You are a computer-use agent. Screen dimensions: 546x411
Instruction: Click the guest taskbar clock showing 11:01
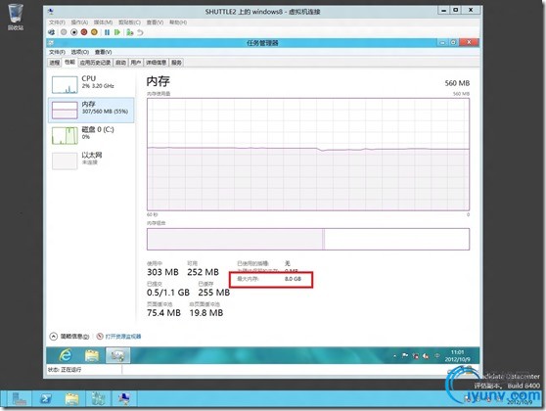click(x=457, y=355)
